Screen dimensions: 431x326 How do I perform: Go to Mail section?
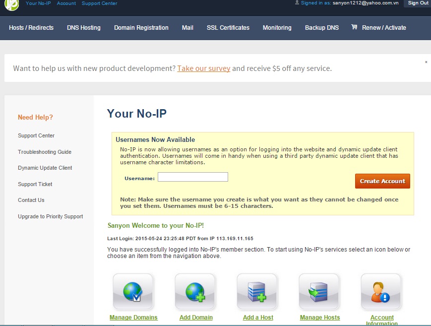tap(187, 28)
